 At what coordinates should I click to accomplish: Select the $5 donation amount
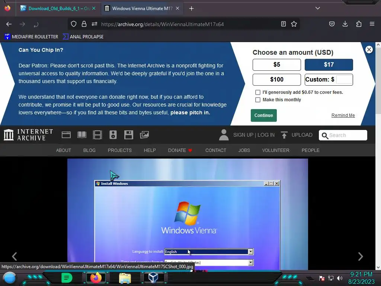click(x=277, y=65)
